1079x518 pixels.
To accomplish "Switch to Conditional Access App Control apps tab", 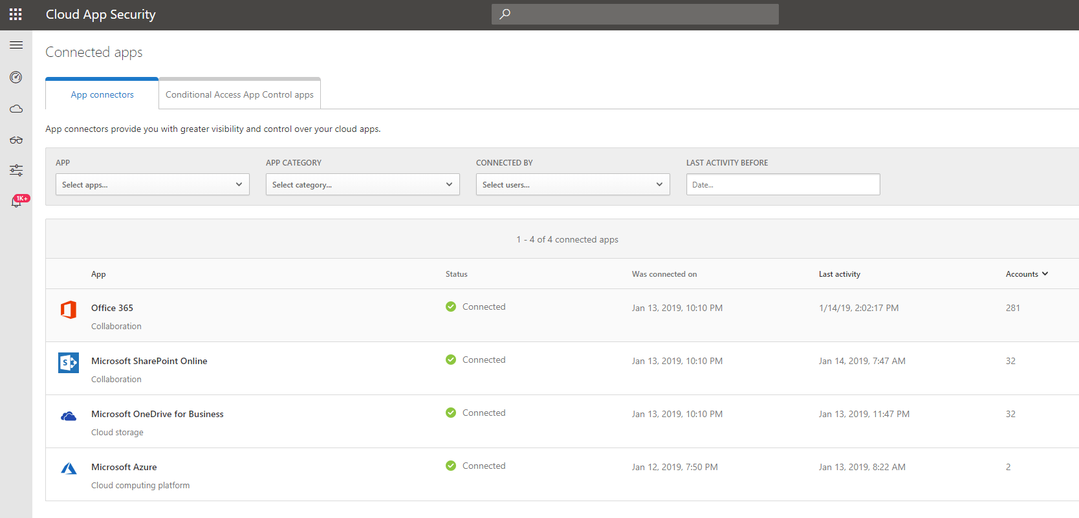I will pyautogui.click(x=239, y=94).
